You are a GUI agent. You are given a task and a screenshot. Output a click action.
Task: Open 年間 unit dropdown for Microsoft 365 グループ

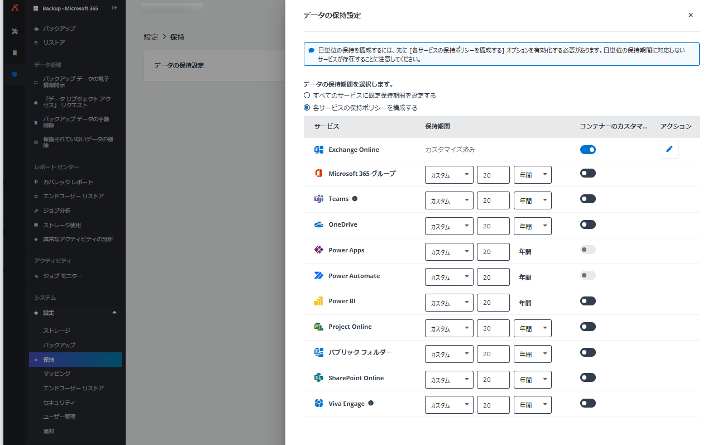click(x=533, y=175)
